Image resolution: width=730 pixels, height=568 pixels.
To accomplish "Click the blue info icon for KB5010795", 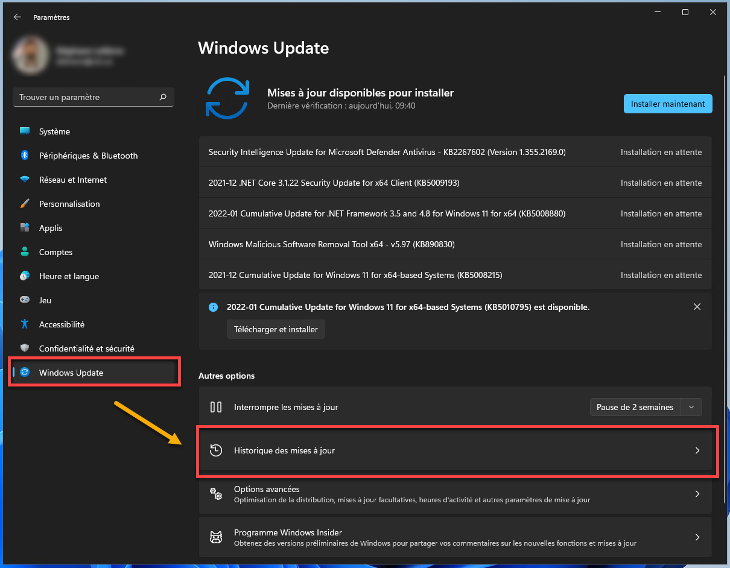I will pos(213,307).
